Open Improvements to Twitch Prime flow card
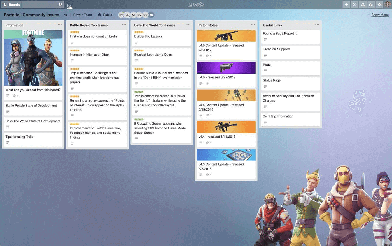Viewport: 392px width, 246px height. point(97,135)
